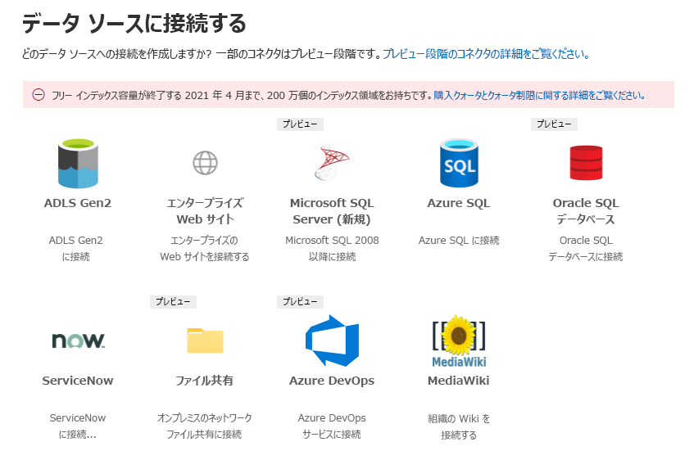Click the 'Azure SQL' connector title
This screenshot has height=460, width=694.
tap(459, 203)
